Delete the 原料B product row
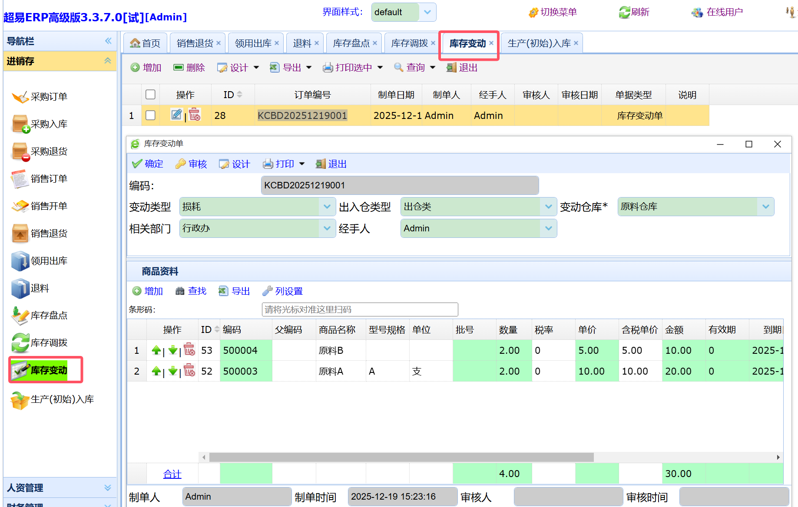The height and width of the screenshot is (507, 798). click(x=189, y=350)
